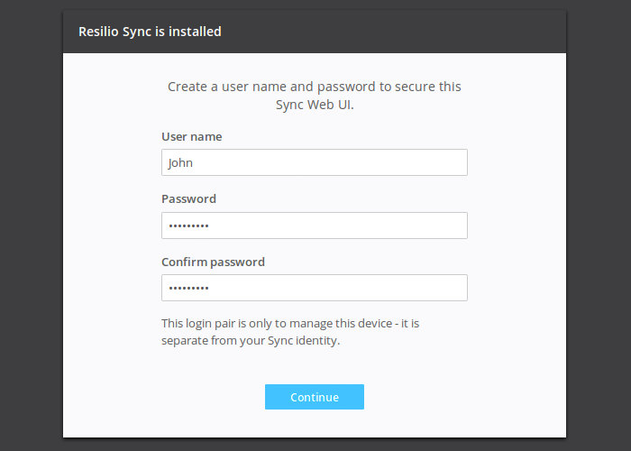Click the 'Confirm password' label

(213, 262)
